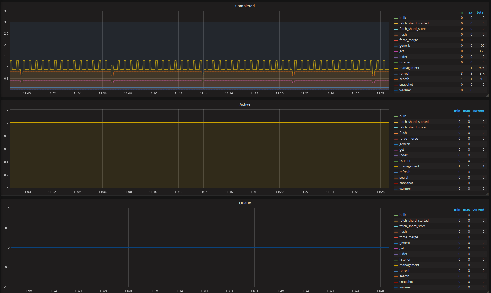Pick color for get series in Completed legend
The height and width of the screenshot is (293, 491).
point(396,51)
